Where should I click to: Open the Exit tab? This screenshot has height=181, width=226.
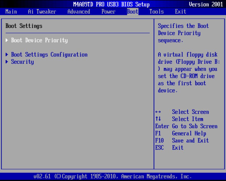click(x=180, y=12)
